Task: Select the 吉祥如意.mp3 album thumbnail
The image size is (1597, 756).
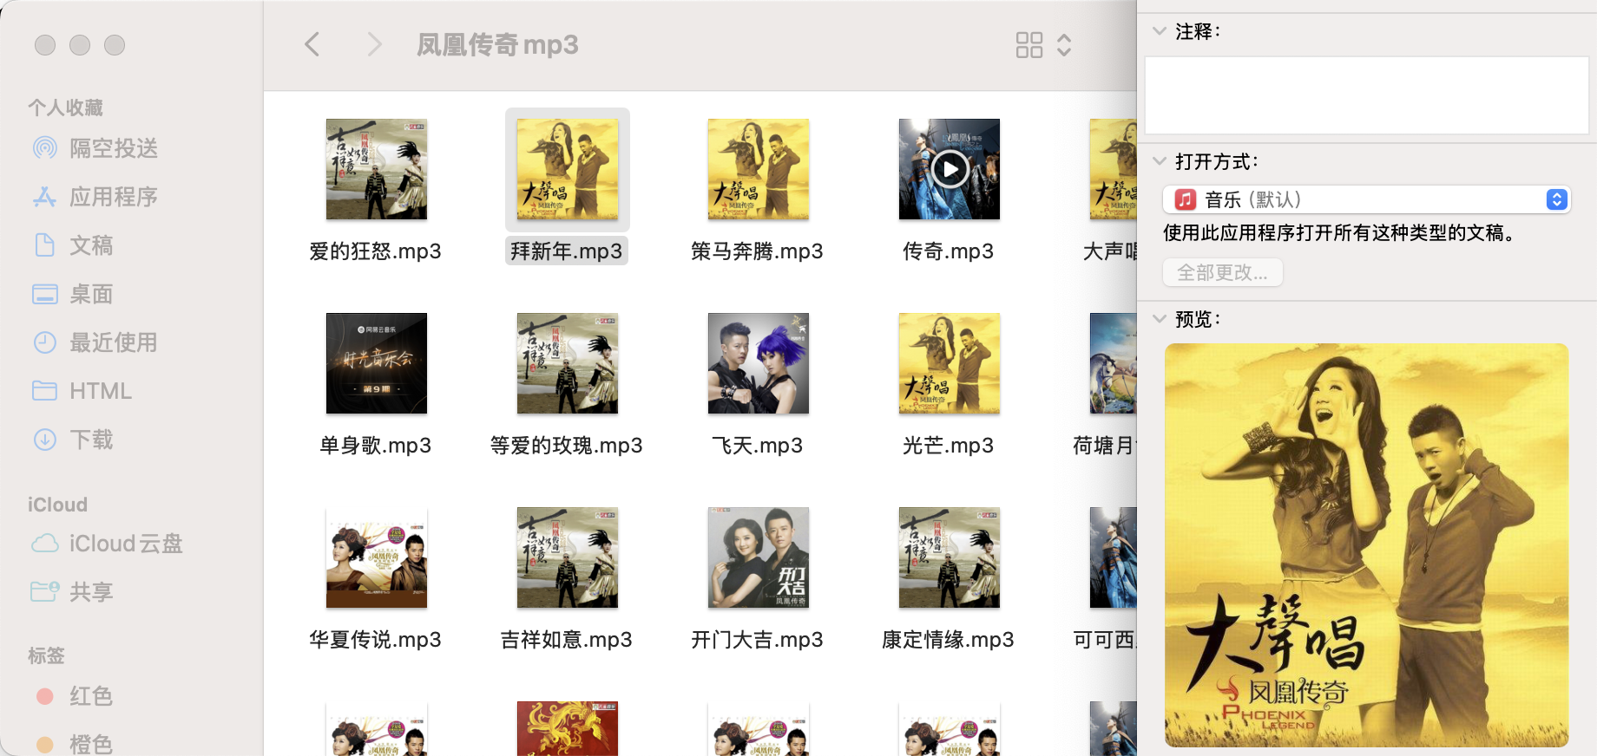Action: click(x=568, y=557)
